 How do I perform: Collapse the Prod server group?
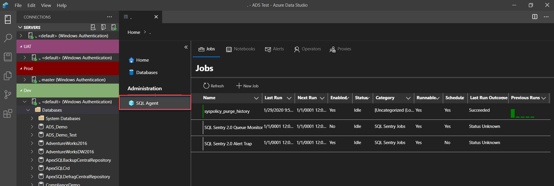[x=21, y=69]
